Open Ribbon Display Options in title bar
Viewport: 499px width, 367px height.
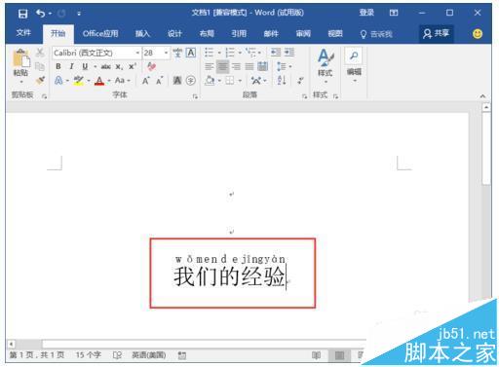pyautogui.click(x=394, y=13)
